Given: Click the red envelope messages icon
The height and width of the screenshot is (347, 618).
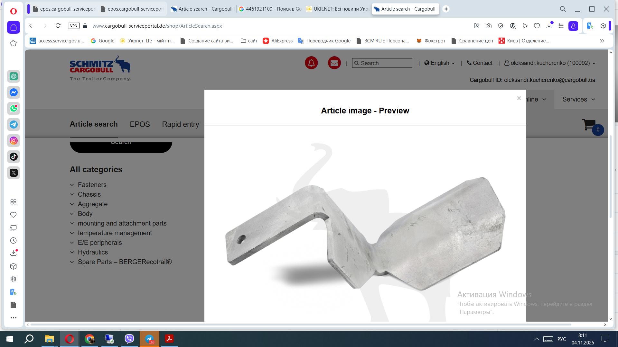Looking at the screenshot, I should click(334, 63).
